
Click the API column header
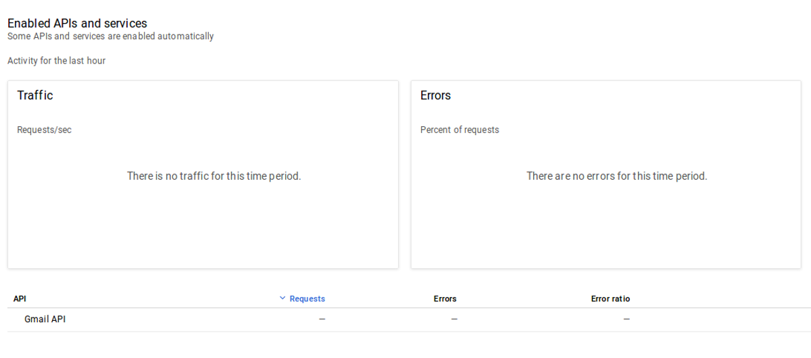click(x=20, y=299)
